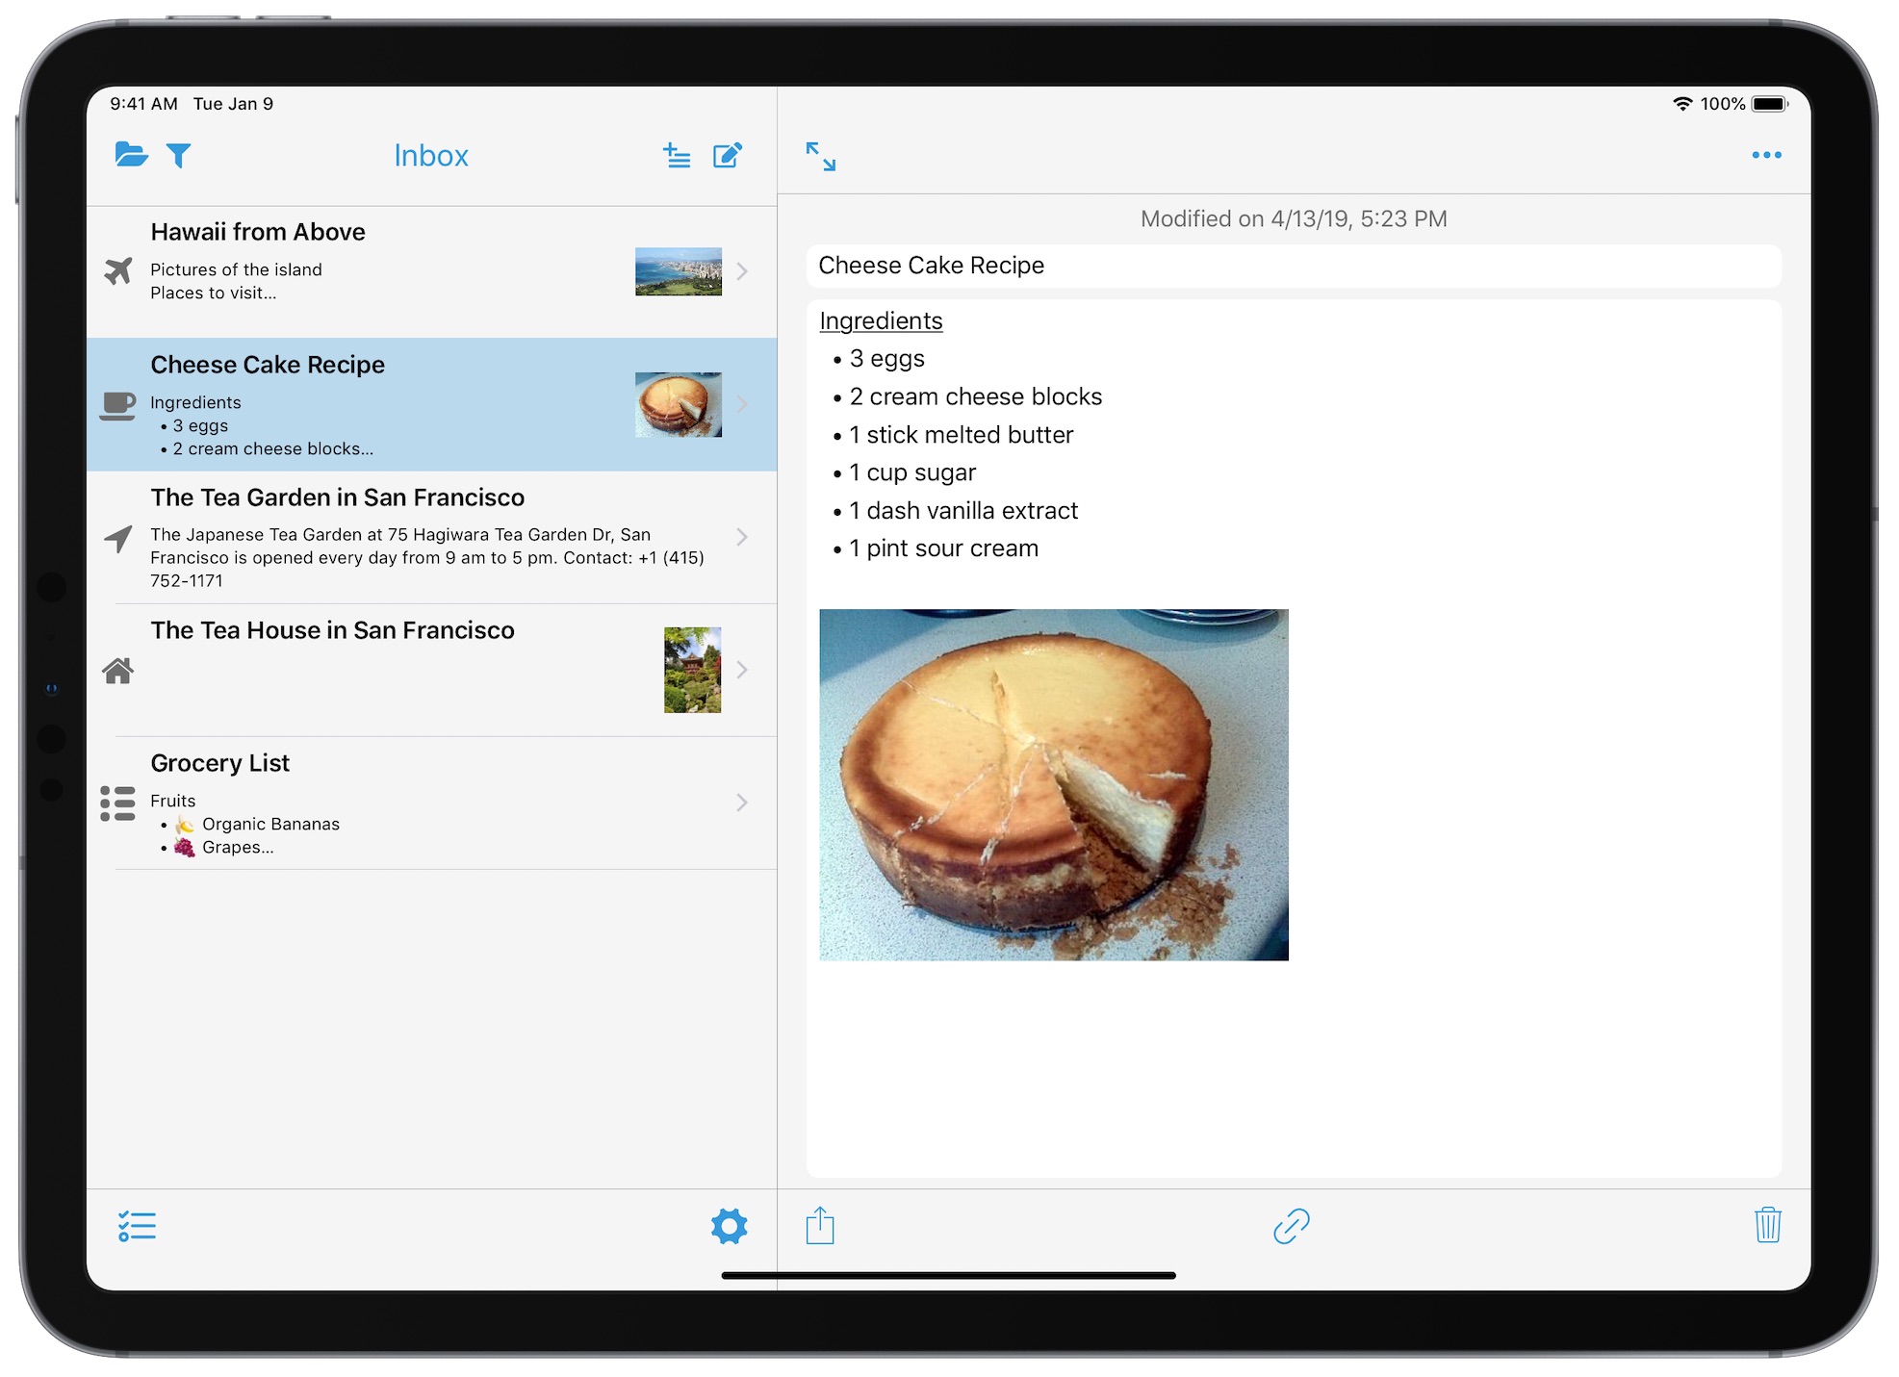Screen dimensions: 1899x1377
Task: Check the battery status icon
Action: [x=1770, y=104]
